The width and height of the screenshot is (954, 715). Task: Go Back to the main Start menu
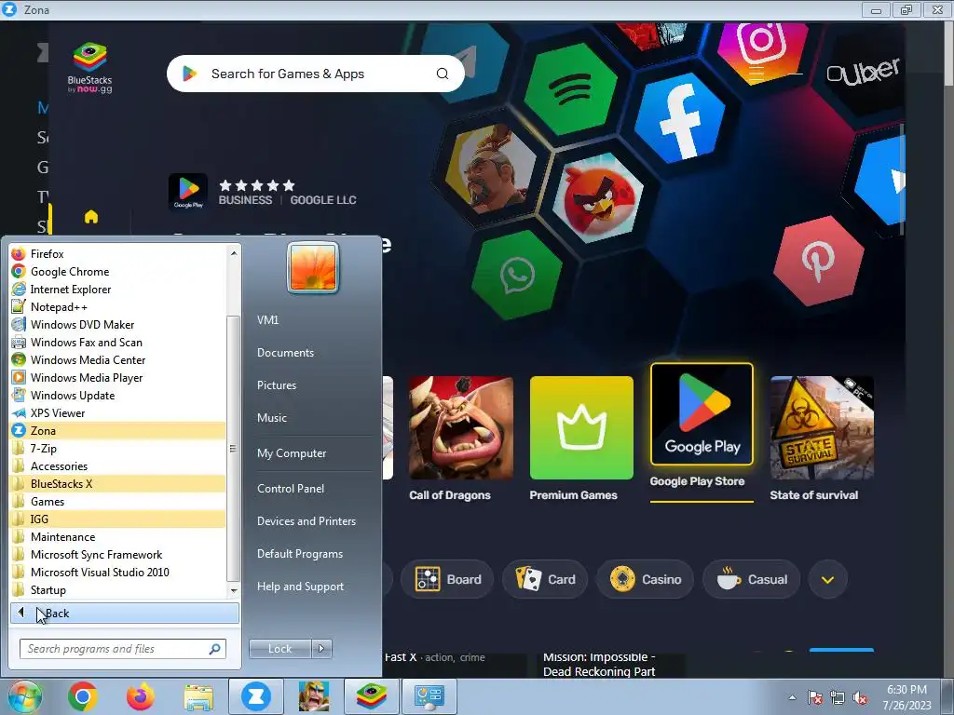124,614
